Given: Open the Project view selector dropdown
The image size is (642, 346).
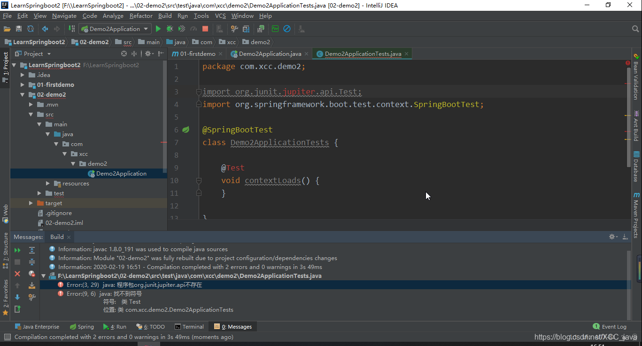Looking at the screenshot, I should [33, 54].
